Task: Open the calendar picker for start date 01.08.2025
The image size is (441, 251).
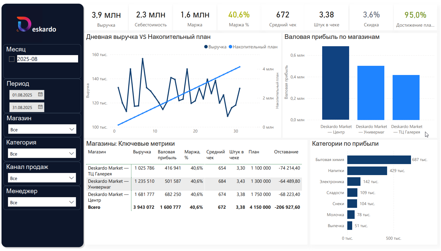Action: click(x=40, y=95)
